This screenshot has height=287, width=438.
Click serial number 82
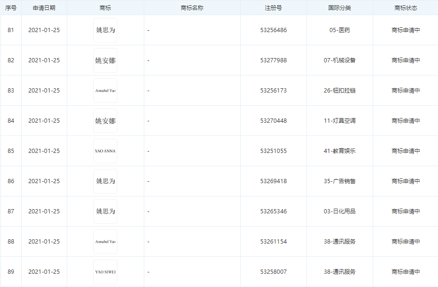click(10, 60)
